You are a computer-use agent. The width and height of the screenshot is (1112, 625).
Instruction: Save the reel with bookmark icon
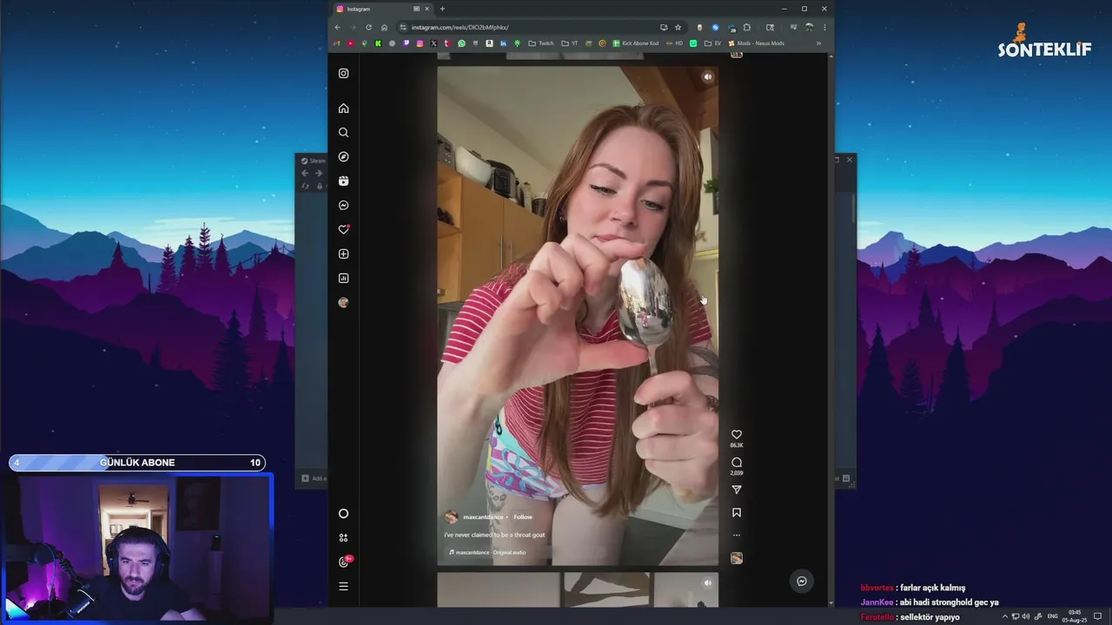pyautogui.click(x=737, y=513)
